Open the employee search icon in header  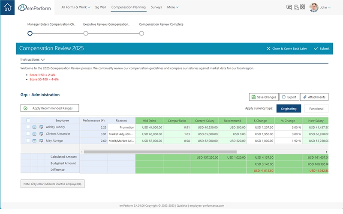click(296, 7)
